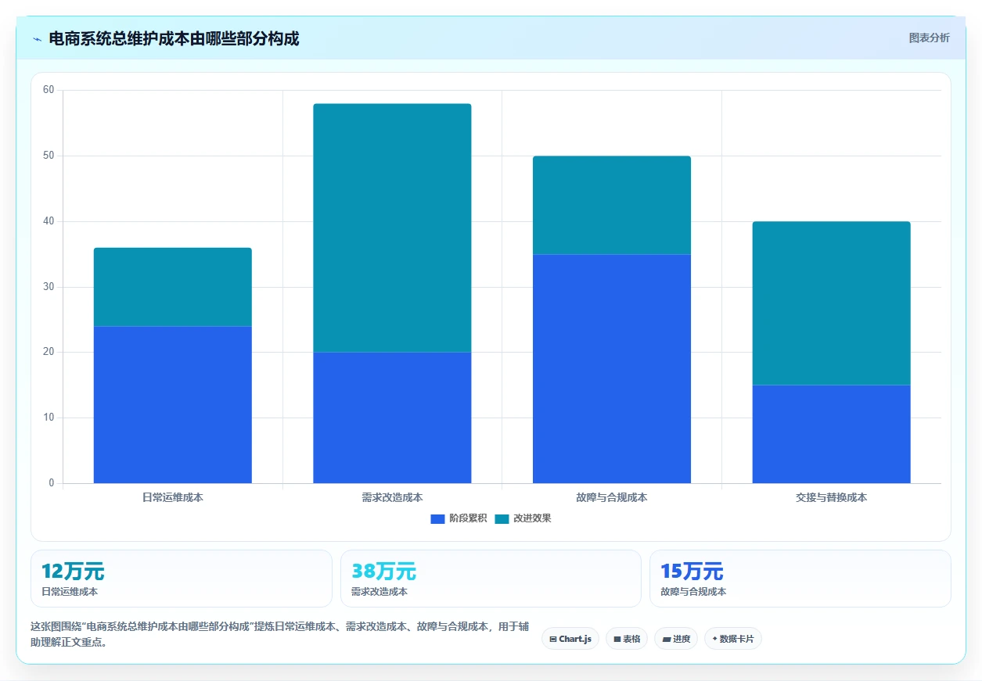The image size is (982, 681).
Task: Toggle the 阶段累积 legend item
Action: coord(459,518)
